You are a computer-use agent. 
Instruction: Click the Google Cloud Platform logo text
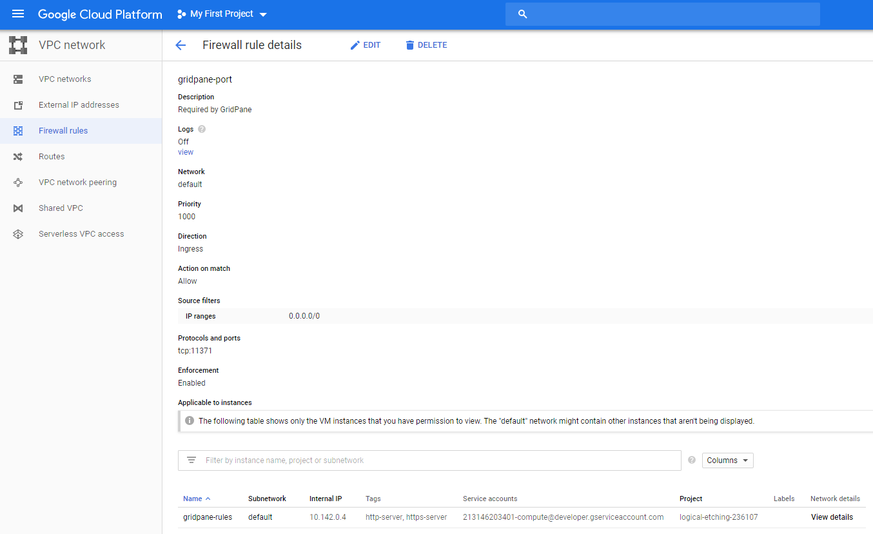tap(100, 14)
